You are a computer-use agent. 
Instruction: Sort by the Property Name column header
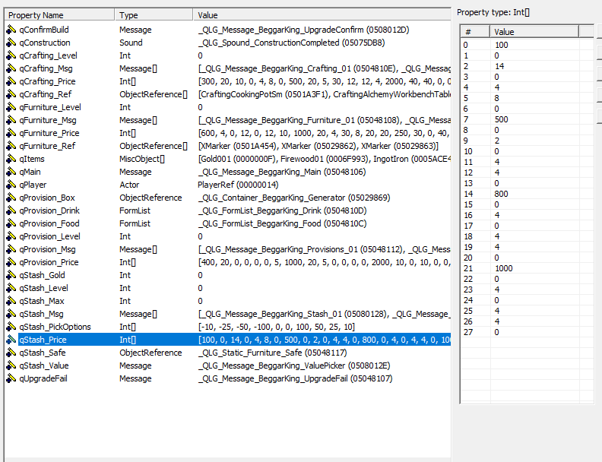[59, 15]
